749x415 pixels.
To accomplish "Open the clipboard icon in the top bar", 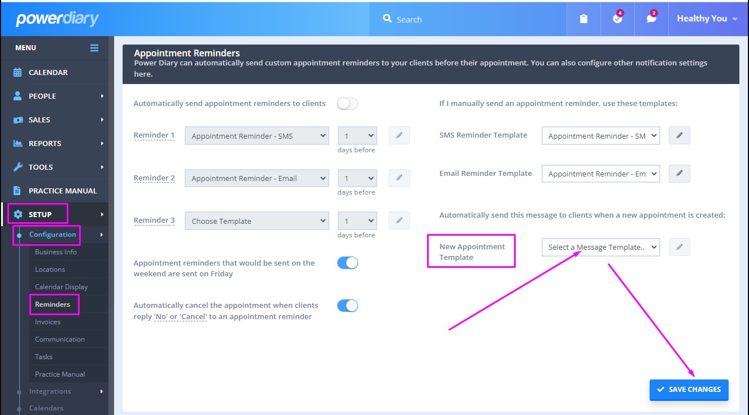I will (x=583, y=19).
